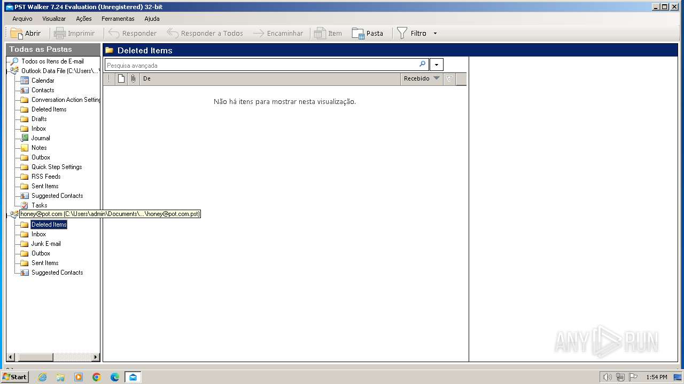
Task: Select the Contacts folder
Action: (x=43, y=90)
